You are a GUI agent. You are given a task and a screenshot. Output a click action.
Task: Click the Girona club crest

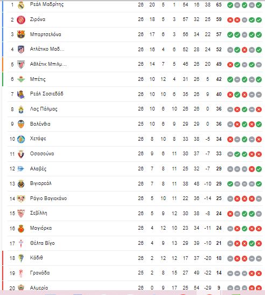pyautogui.click(x=21, y=20)
